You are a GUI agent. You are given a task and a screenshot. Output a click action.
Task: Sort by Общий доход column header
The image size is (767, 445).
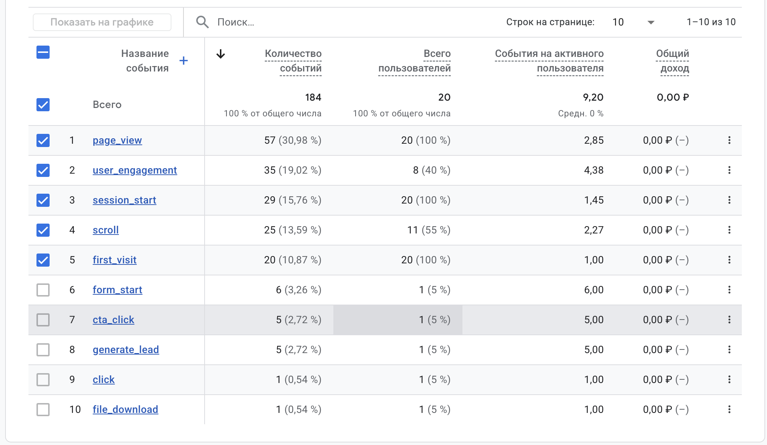point(673,61)
